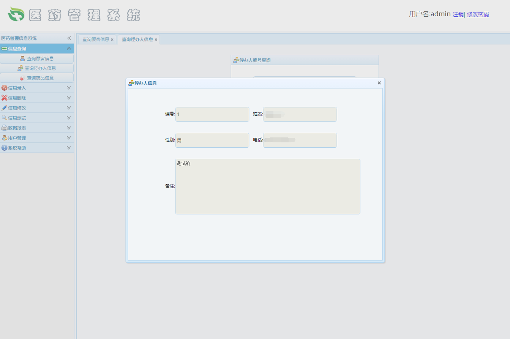Click the 系统帮助 section label
Screen dimensions: 510x339
point(17,148)
